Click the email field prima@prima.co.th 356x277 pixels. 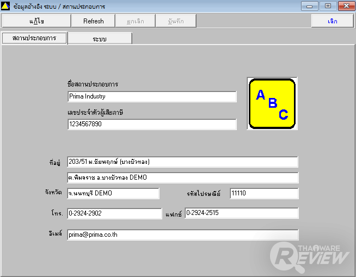pos(183,235)
